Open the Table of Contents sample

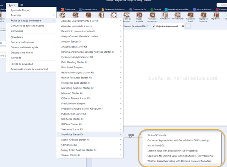tap(182, 135)
